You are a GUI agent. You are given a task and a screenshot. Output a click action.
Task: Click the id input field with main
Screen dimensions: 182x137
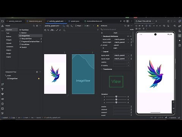[122, 33]
